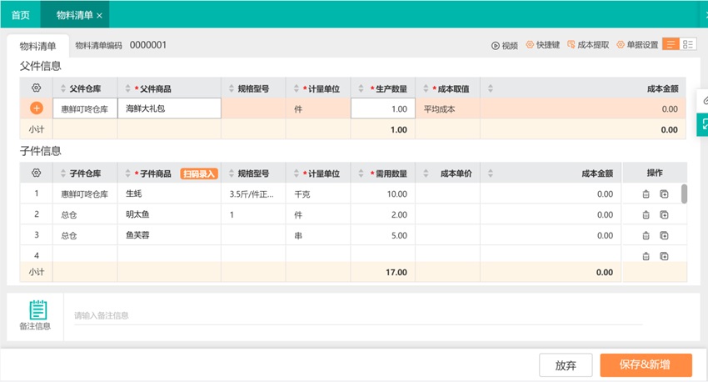The image size is (708, 382).
Task: Sort by 子件仓库 column arrows
Action: point(62,173)
